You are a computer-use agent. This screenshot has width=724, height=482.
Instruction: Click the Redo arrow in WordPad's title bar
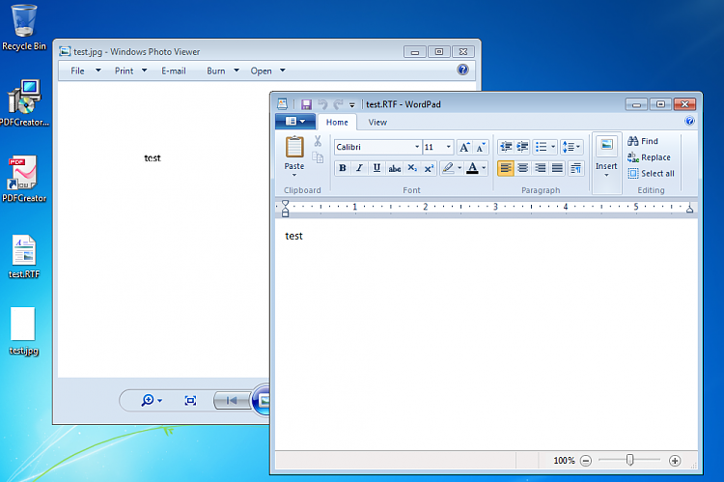(339, 104)
